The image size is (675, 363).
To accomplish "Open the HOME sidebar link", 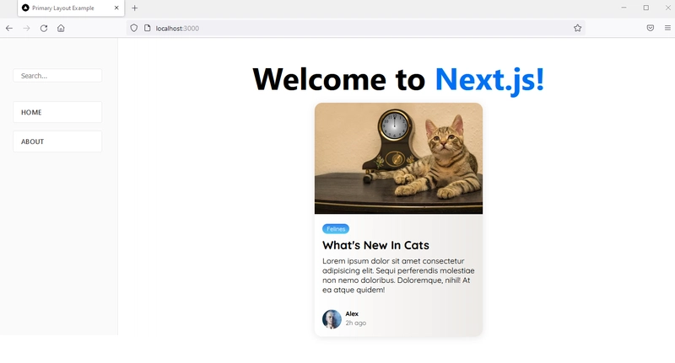I will tap(57, 112).
